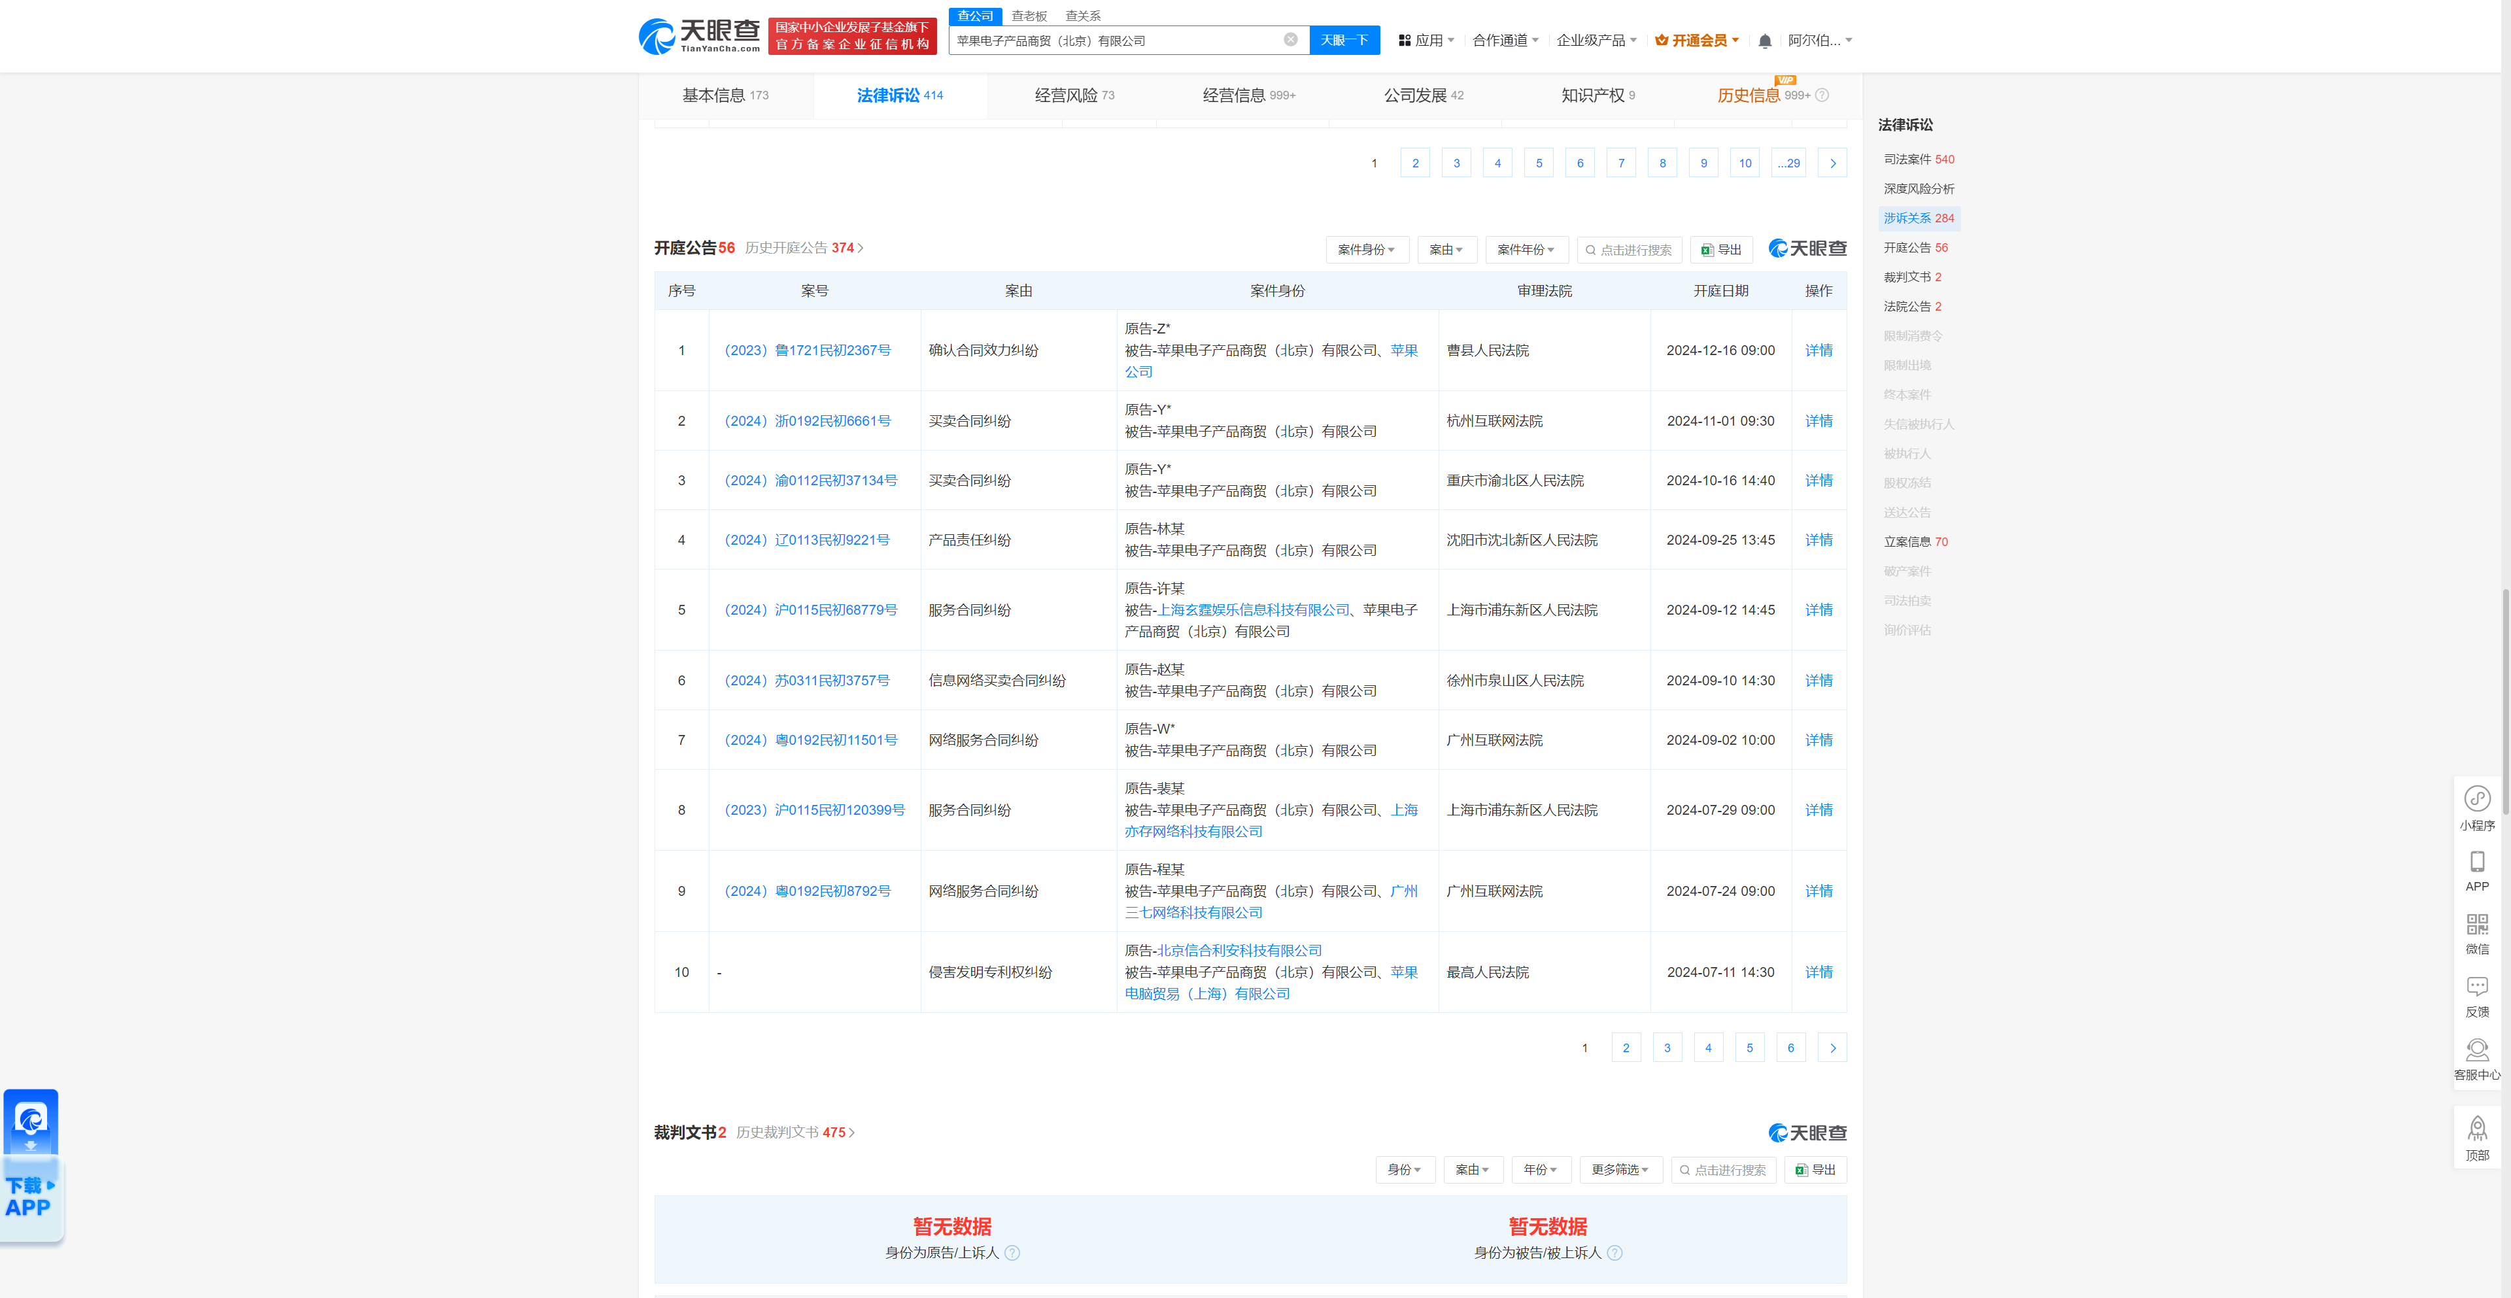This screenshot has width=2511, height=1298.
Task: Switch to the 公司发展 tab
Action: coord(1423,95)
